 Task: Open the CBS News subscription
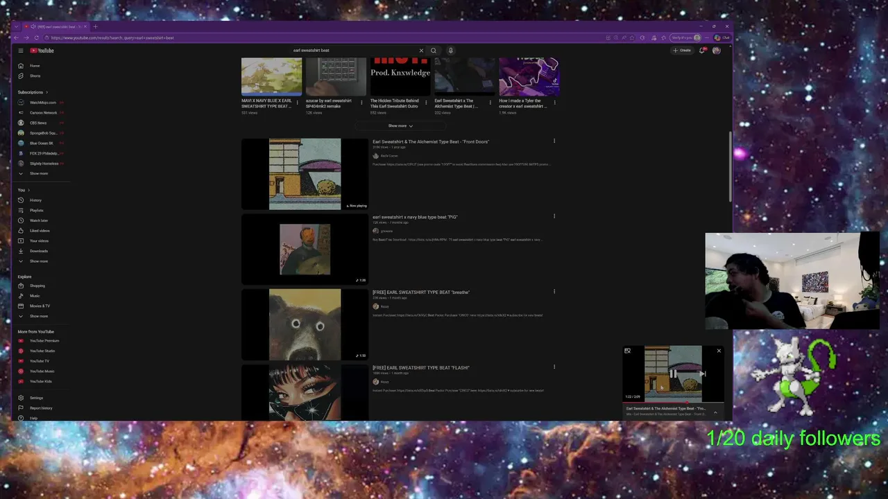(x=37, y=123)
